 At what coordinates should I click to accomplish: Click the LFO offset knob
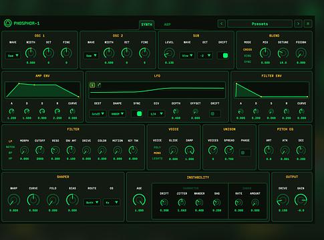pos(195,111)
